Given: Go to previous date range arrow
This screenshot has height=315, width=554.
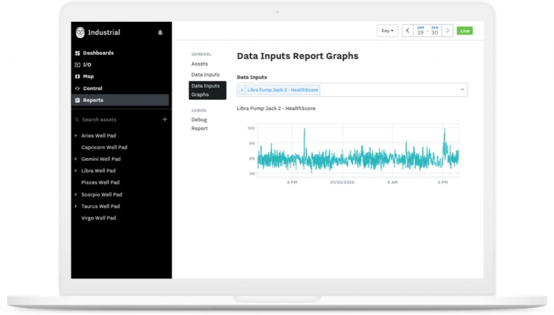Looking at the screenshot, I should (408, 31).
